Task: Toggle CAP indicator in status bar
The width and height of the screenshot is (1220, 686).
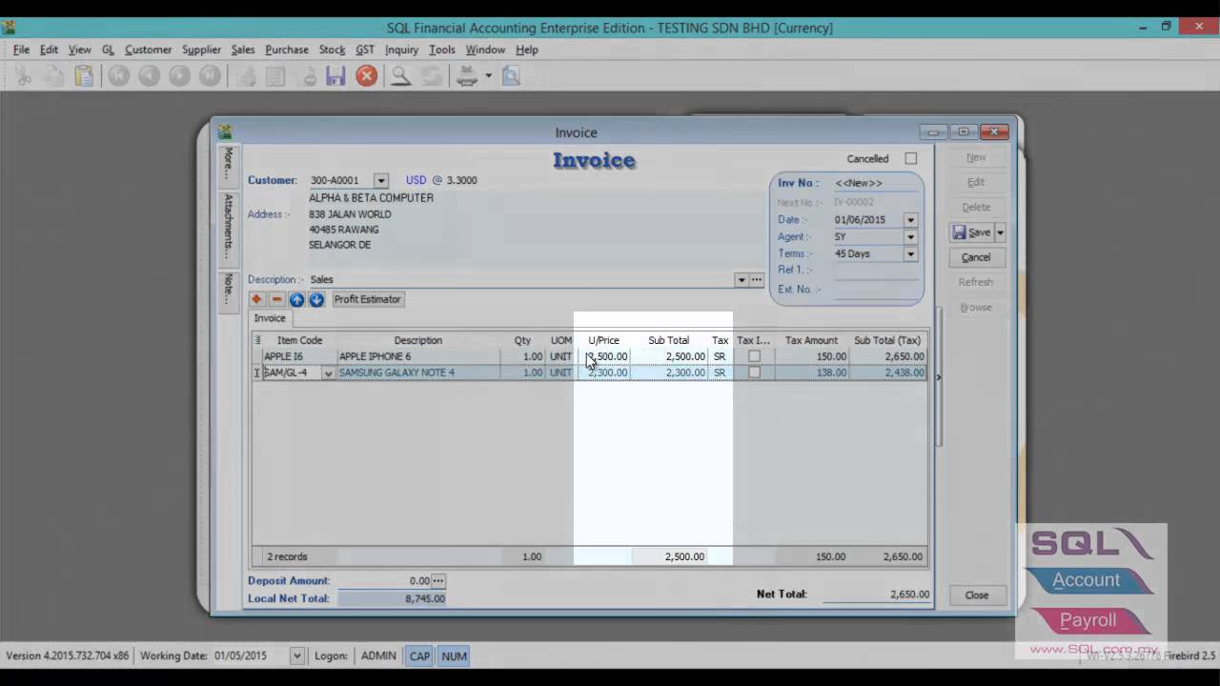Action: point(419,656)
